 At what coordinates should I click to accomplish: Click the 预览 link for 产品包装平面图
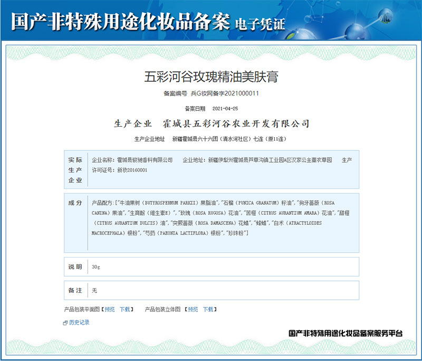tap(110, 309)
